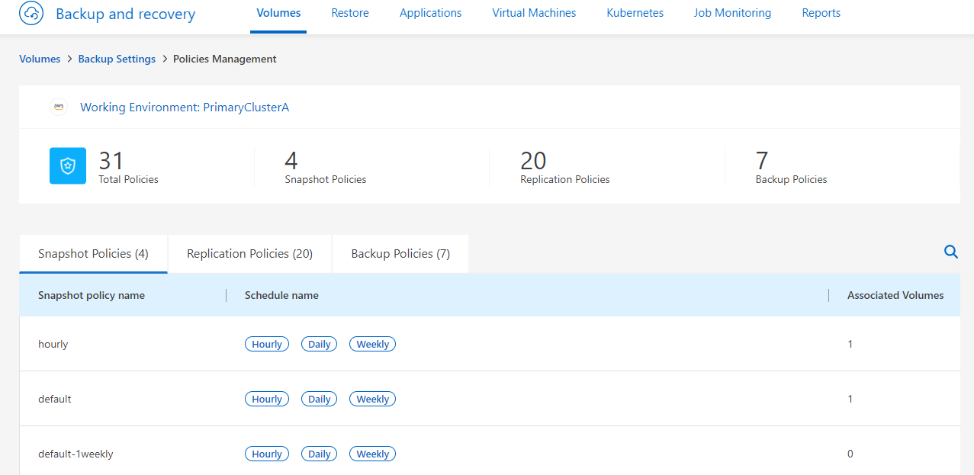Switch to Replication Policies (20) tab
This screenshot has width=974, height=475.
coord(249,254)
